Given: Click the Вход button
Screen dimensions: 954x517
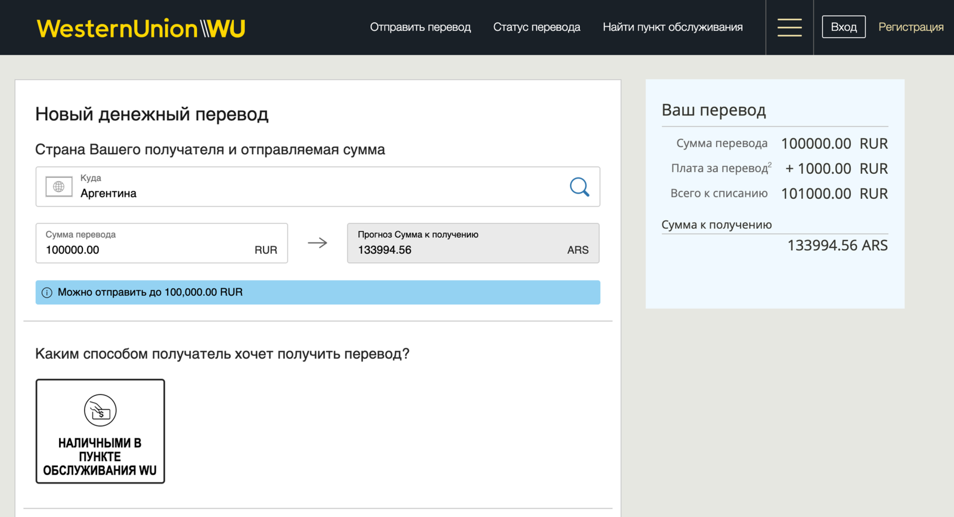Looking at the screenshot, I should click(844, 27).
